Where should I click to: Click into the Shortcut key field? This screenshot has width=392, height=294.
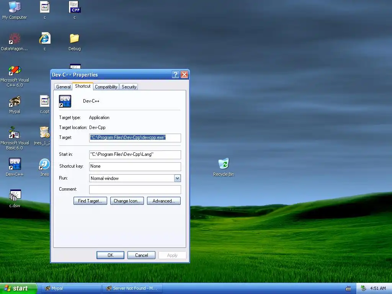pos(135,167)
